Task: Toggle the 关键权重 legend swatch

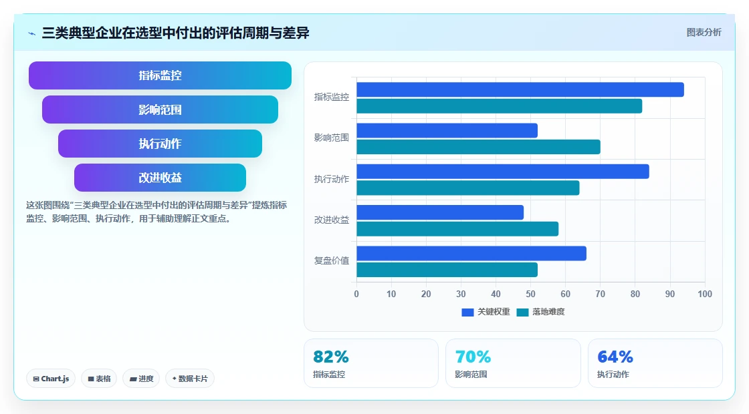Action: 467,312
